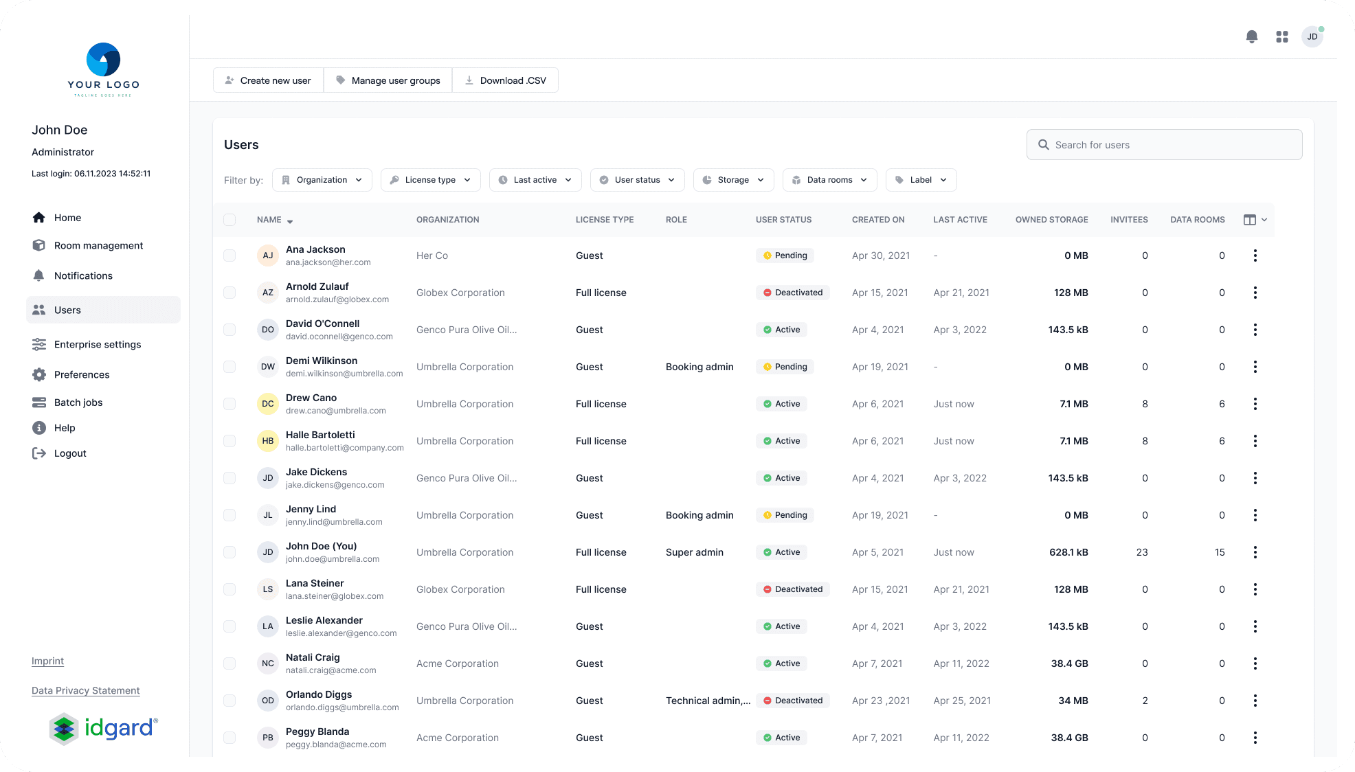Click the LS avatar of Lana Steiner
1355x772 pixels.
point(268,589)
